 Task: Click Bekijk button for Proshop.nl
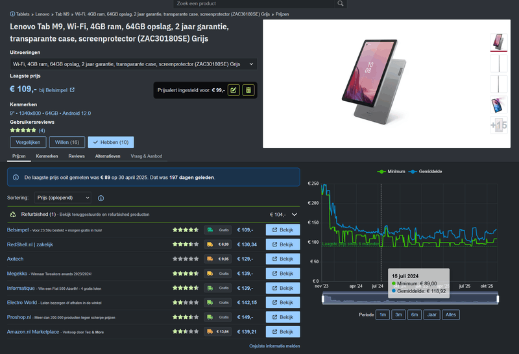pos(283,317)
